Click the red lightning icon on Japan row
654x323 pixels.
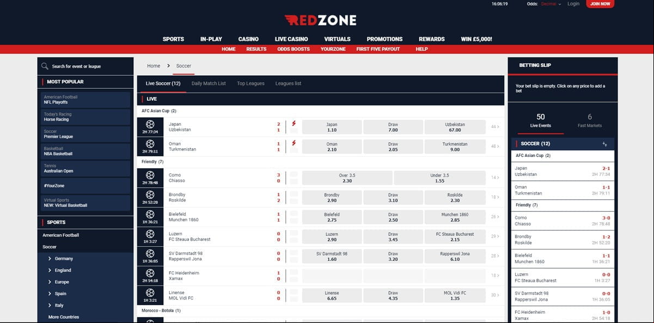[x=294, y=124]
